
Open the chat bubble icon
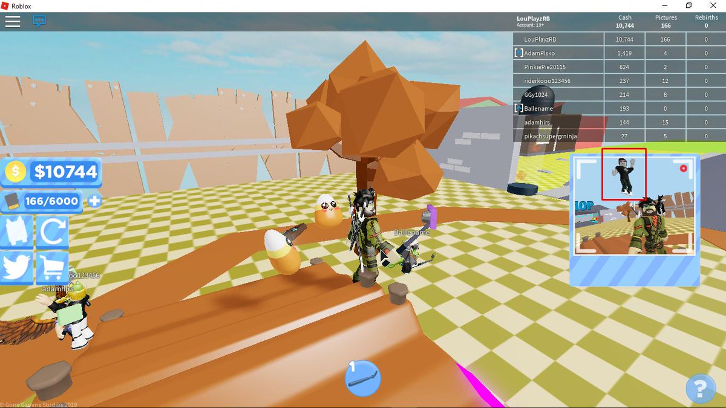click(39, 21)
